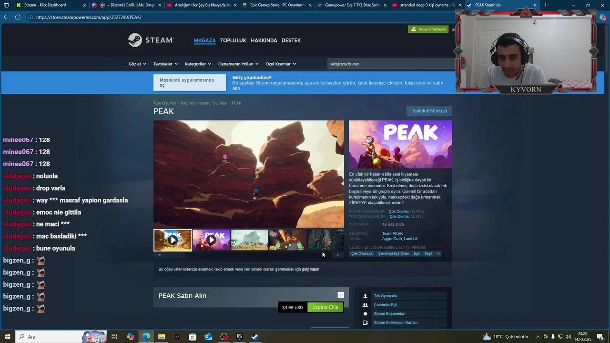Open the Steam Başarımları feature link

389,313
